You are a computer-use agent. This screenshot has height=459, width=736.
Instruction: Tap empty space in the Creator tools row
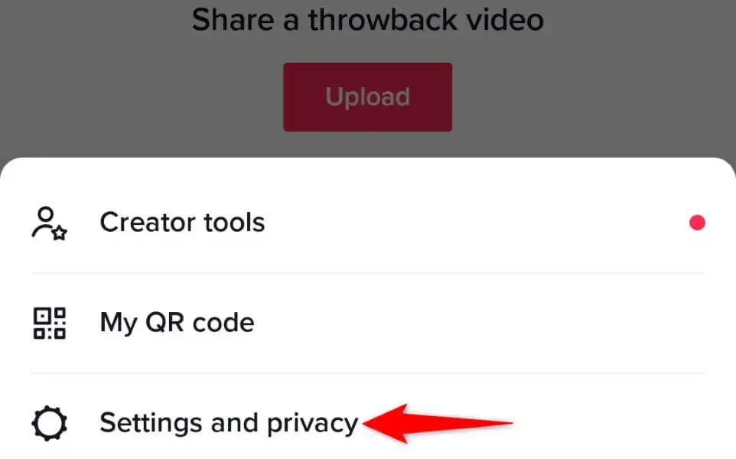pyautogui.click(x=470, y=223)
